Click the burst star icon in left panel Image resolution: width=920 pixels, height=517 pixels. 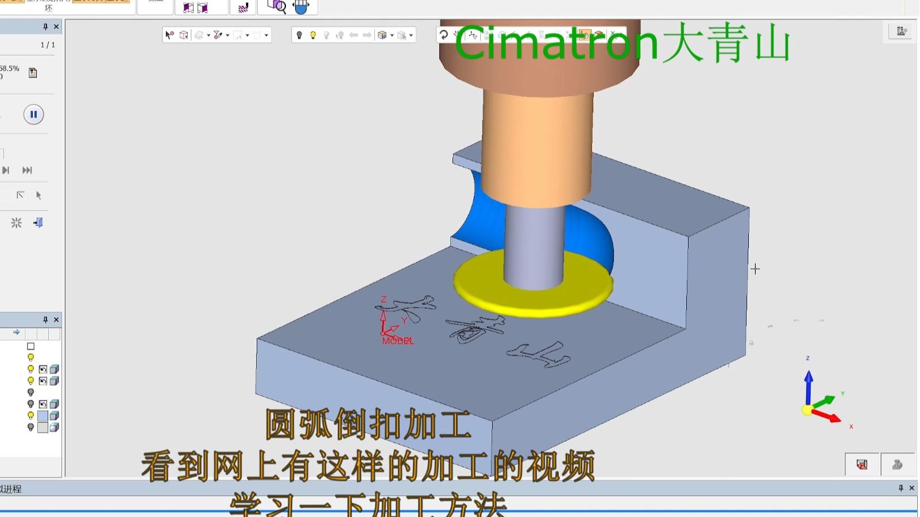tap(16, 223)
